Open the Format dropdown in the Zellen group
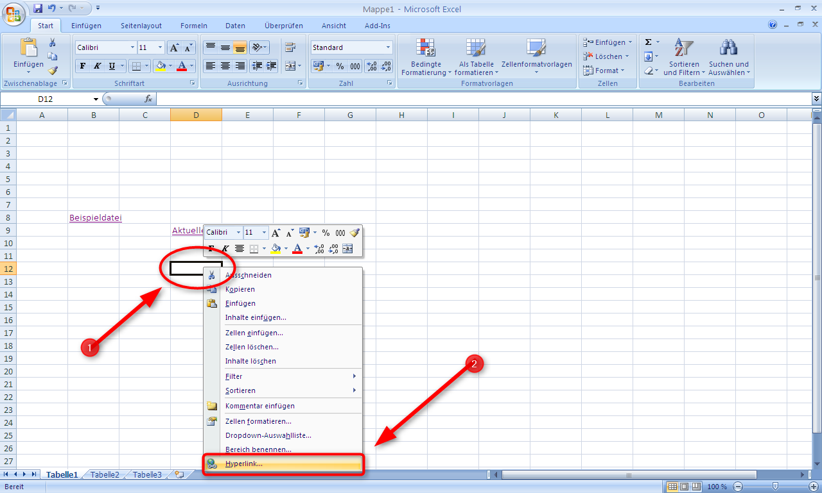The width and height of the screenshot is (822, 493). click(623, 71)
